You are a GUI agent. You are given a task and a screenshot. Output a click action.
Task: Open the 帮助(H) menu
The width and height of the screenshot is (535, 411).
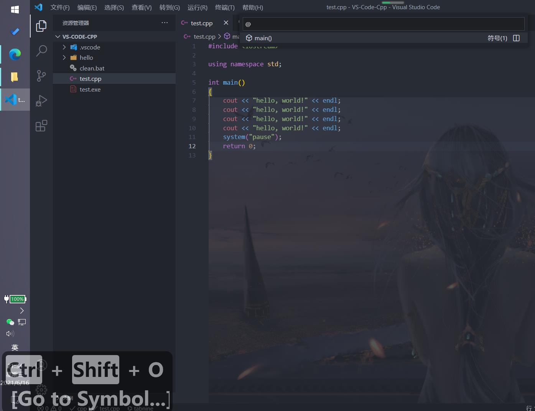pos(253,7)
